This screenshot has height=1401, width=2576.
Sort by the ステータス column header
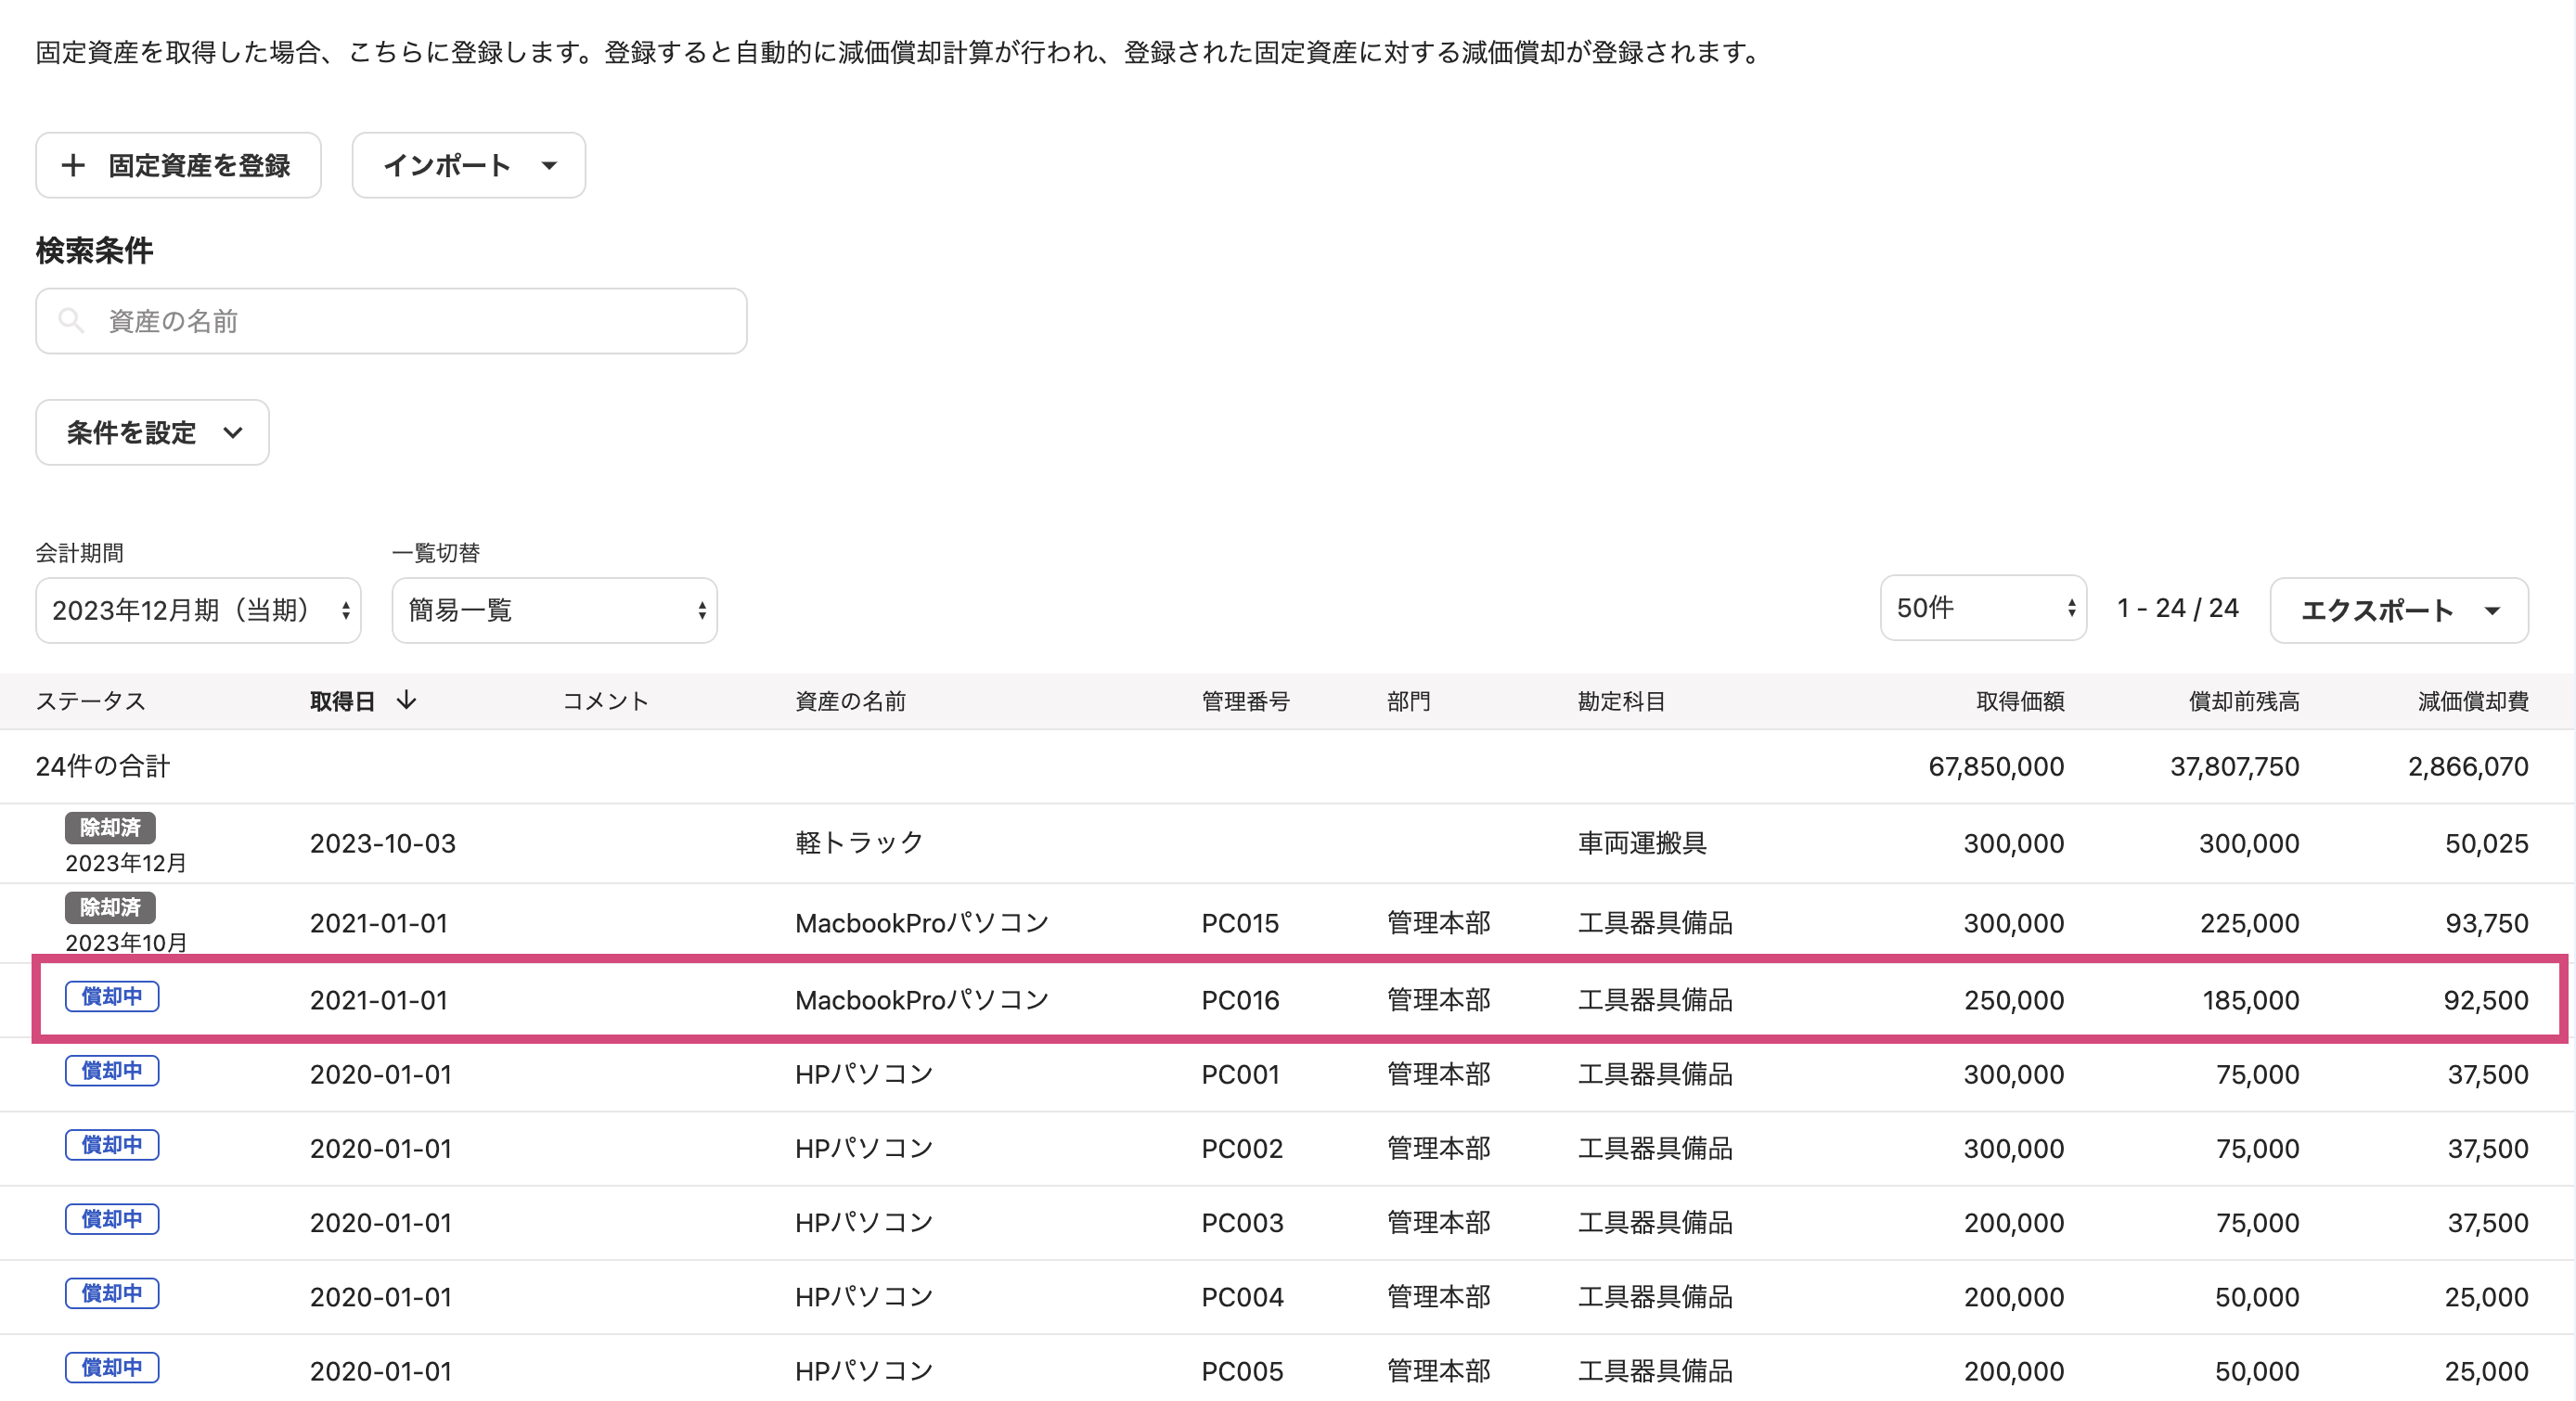pos(91,701)
